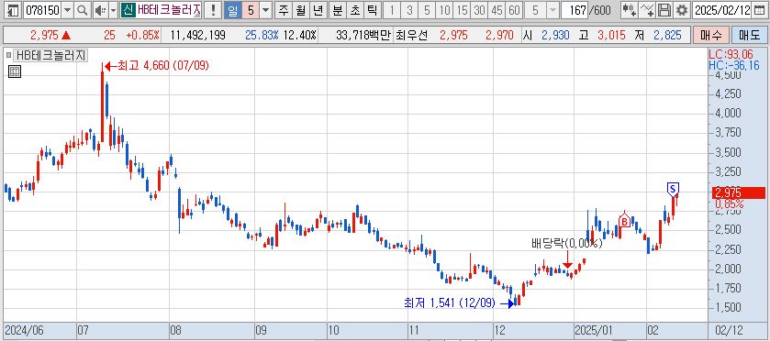The image size is (770, 341).
Task: Click the 33,718백만 trading value
Action: point(363,35)
